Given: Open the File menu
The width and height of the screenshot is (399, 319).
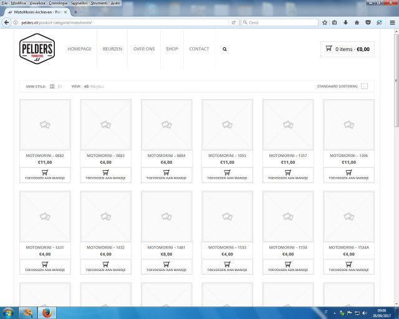Looking at the screenshot, I should click(x=4, y=3).
